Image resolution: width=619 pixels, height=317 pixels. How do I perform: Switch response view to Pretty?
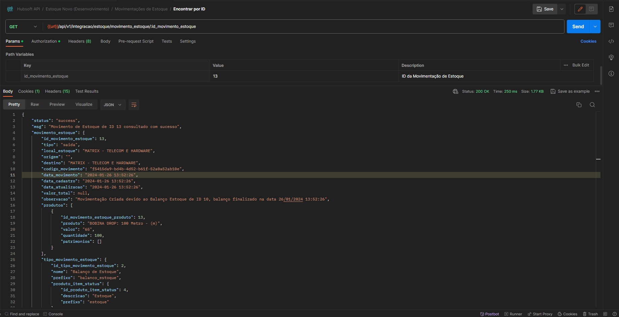tap(14, 104)
